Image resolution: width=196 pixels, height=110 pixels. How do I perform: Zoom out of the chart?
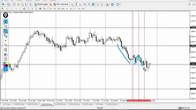pos(89,4)
